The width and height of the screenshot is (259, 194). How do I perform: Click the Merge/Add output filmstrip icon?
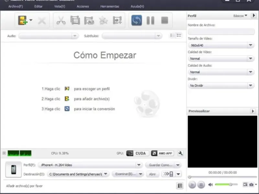coord(117,20)
